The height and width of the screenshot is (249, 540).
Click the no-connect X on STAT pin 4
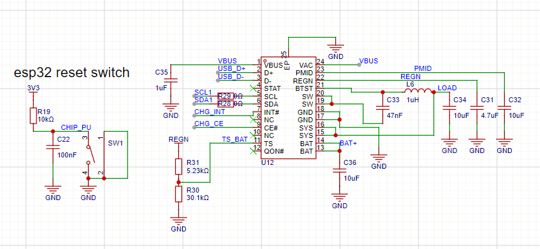pyautogui.click(x=253, y=88)
